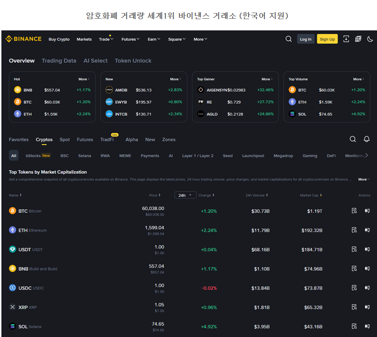Click ETH trade icon in Actions
377x337 pixels.
[367, 230]
